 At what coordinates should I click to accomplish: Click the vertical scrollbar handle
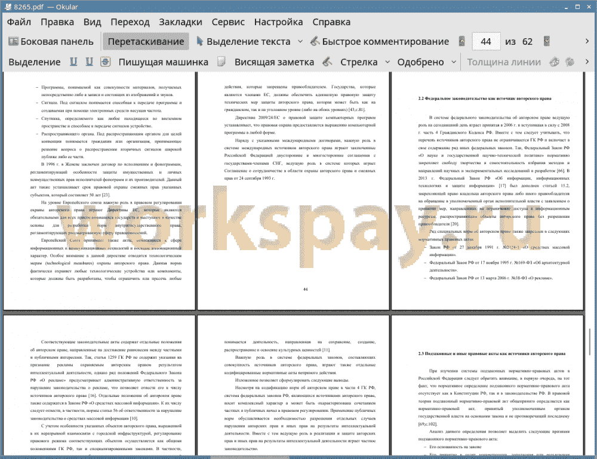pyautogui.click(x=590, y=342)
